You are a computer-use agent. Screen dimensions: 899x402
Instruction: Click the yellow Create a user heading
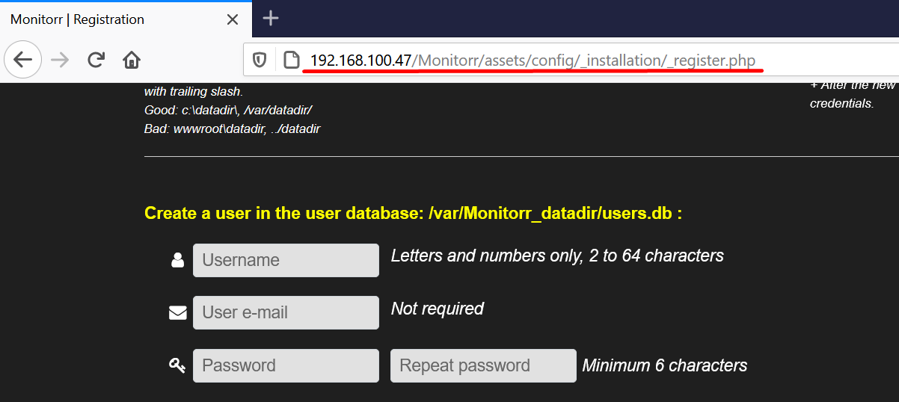(413, 214)
